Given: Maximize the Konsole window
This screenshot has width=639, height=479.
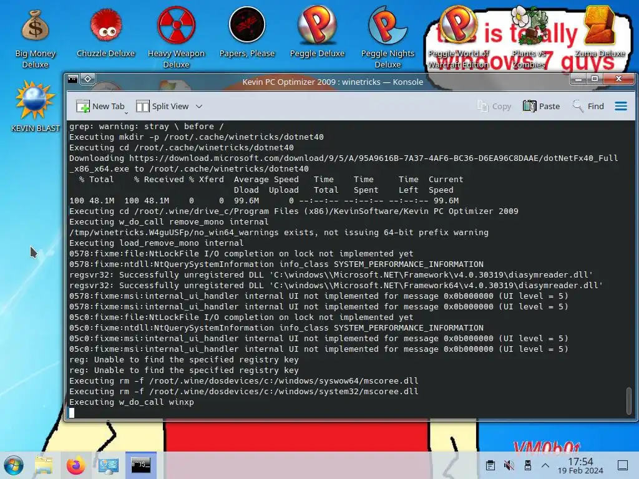Looking at the screenshot, I should pyautogui.click(x=595, y=79).
